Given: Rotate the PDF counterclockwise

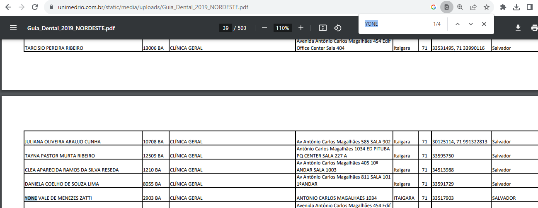Looking at the screenshot, I should tap(337, 28).
